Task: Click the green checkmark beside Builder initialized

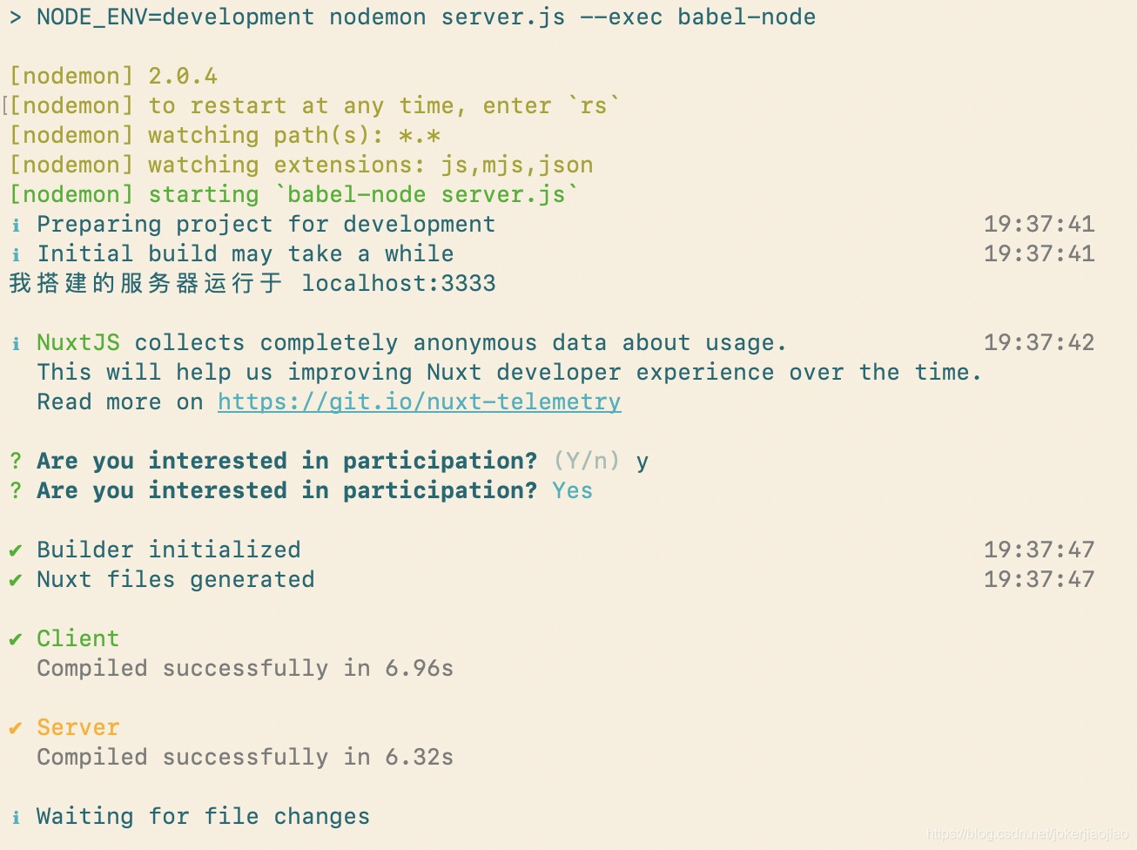Action: 16,550
